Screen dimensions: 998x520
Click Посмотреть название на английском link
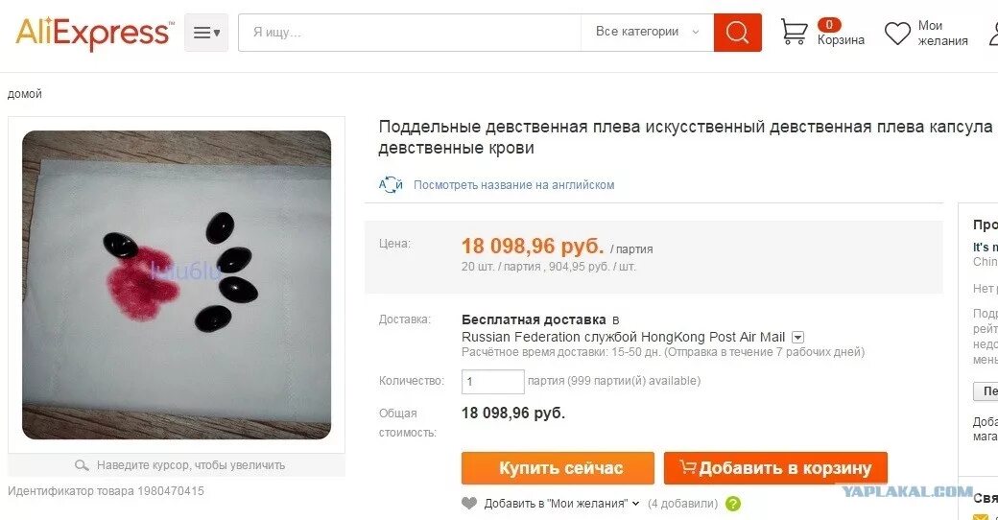[513, 185]
